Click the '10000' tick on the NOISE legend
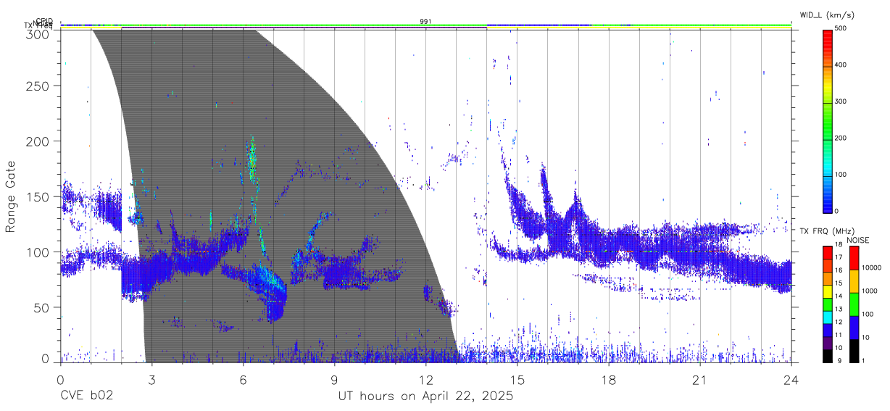 872,267
